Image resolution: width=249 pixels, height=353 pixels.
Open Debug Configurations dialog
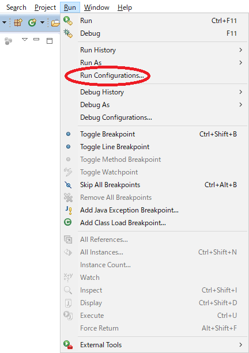[x=116, y=117]
